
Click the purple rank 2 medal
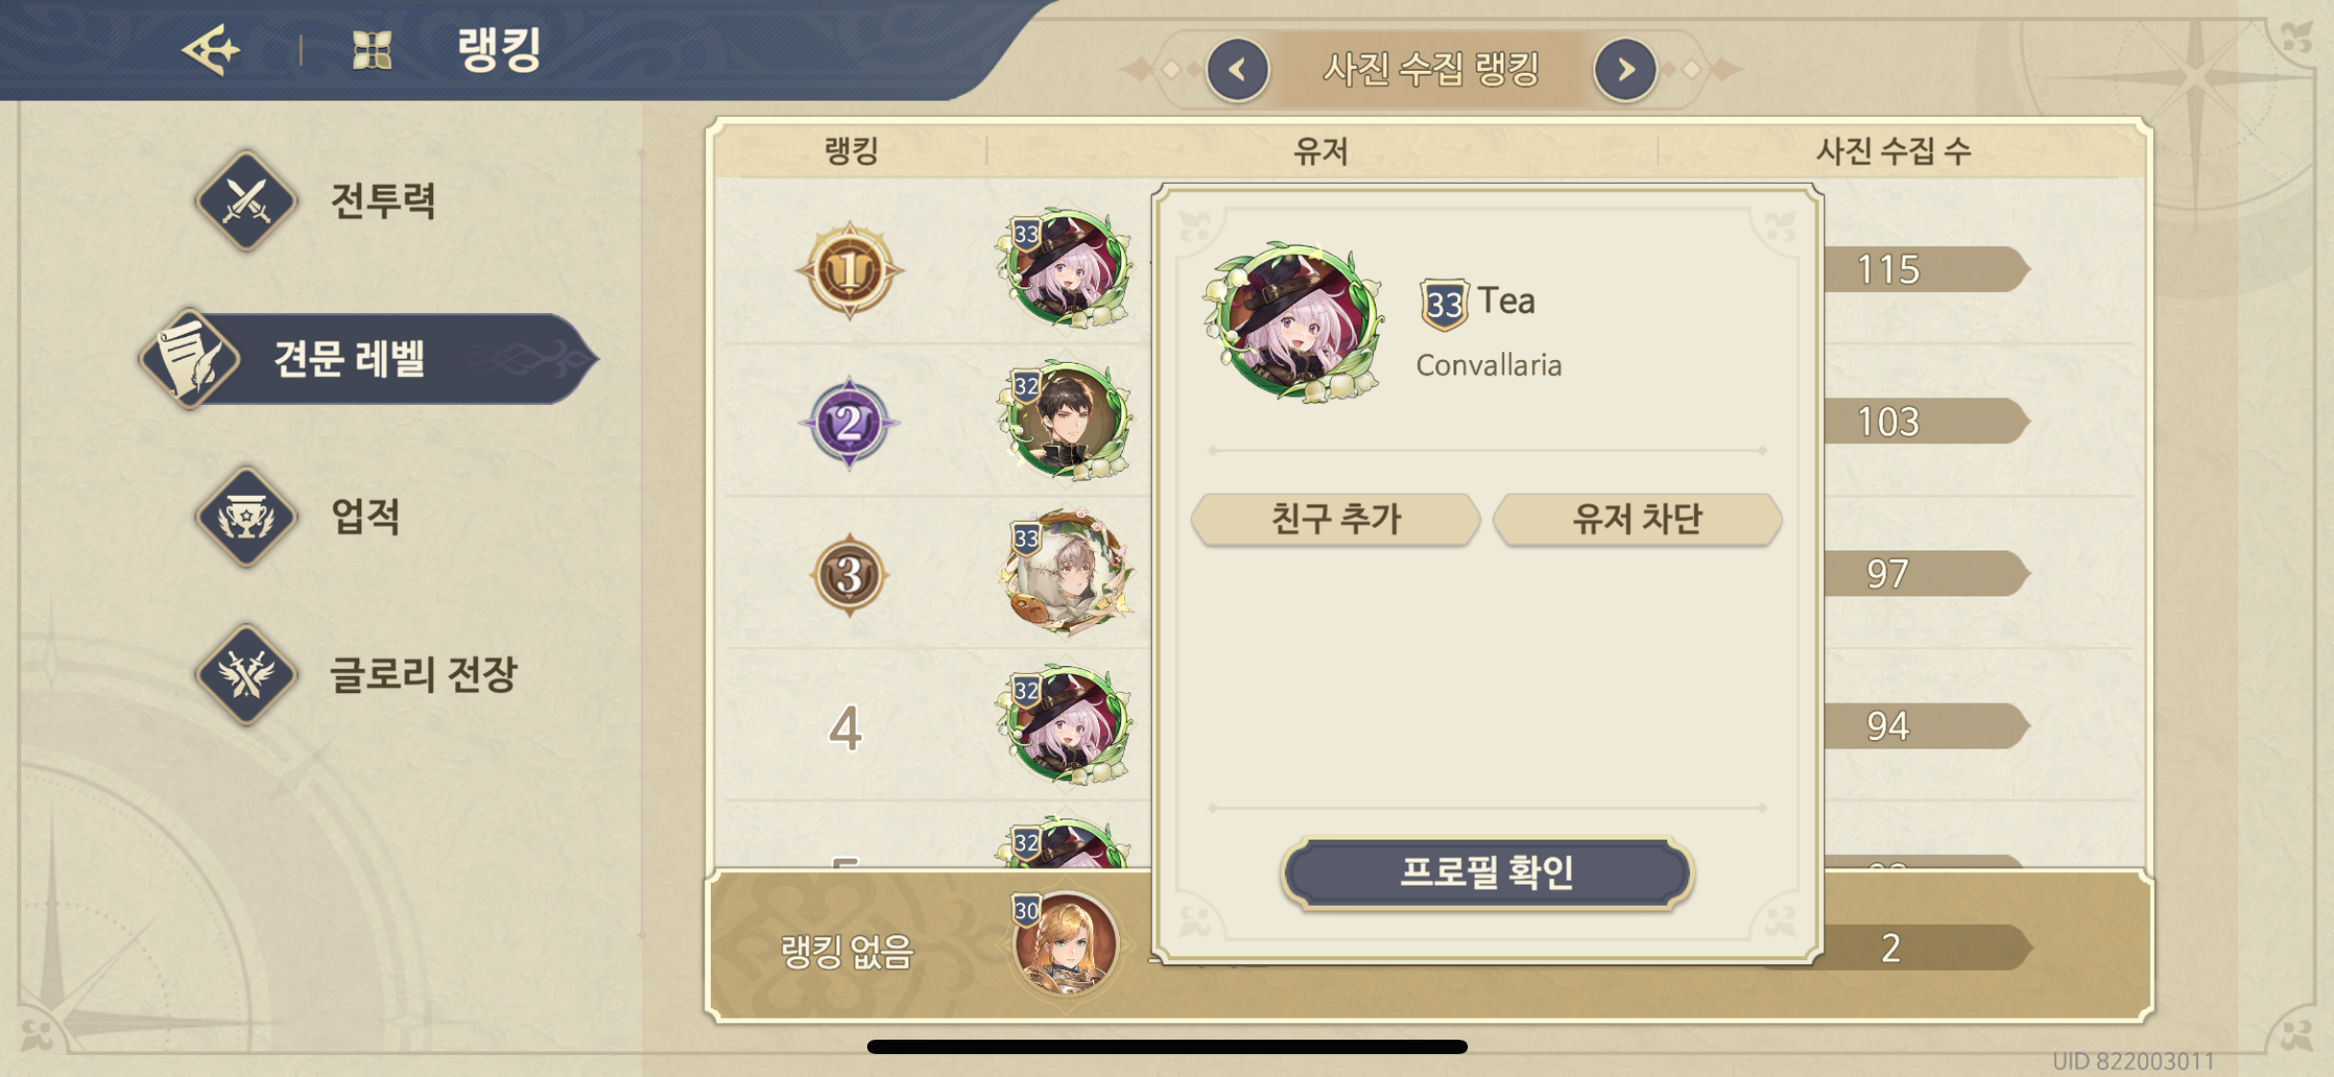pos(849,422)
